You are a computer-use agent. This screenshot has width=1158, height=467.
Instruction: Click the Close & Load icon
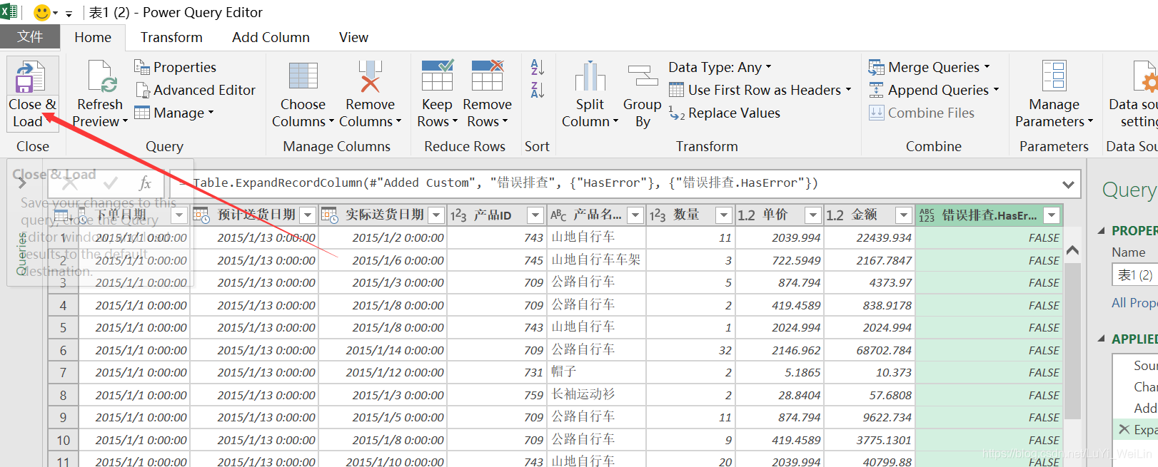pos(31,77)
